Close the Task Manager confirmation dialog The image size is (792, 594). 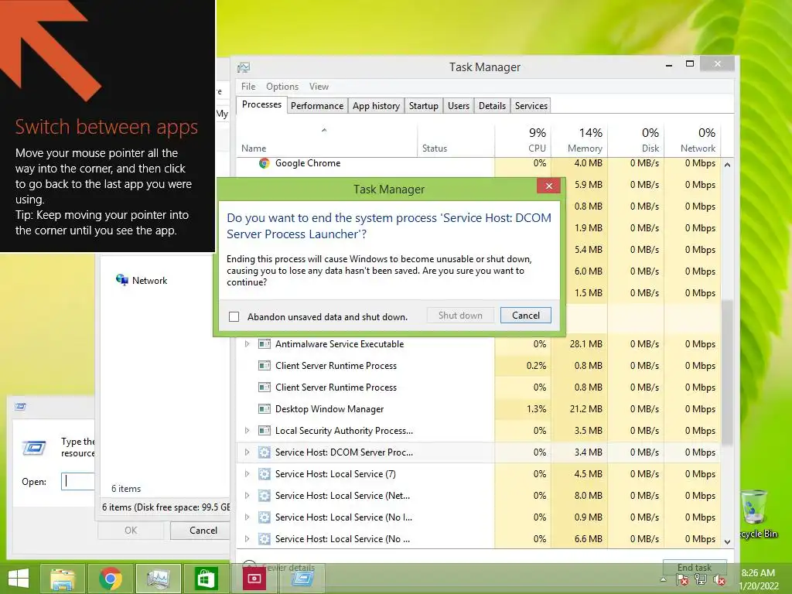click(x=548, y=186)
